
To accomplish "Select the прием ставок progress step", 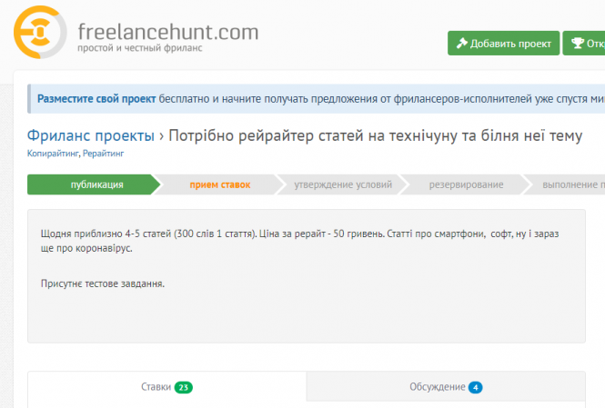I will (x=219, y=184).
